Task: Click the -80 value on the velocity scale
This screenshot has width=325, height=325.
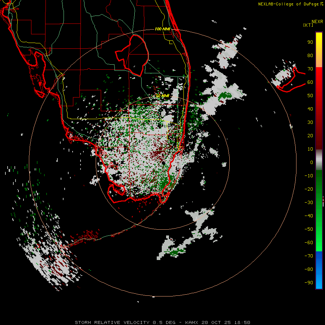Action: pyautogui.click(x=309, y=269)
